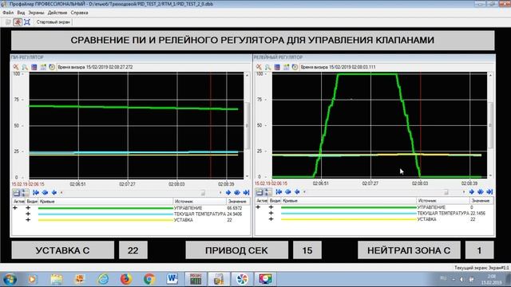
Task: Toggle active mark for УПРАВЛЕНИЕ in ПИ-РЕГУЛЯТОР legend
Action: [15, 207]
